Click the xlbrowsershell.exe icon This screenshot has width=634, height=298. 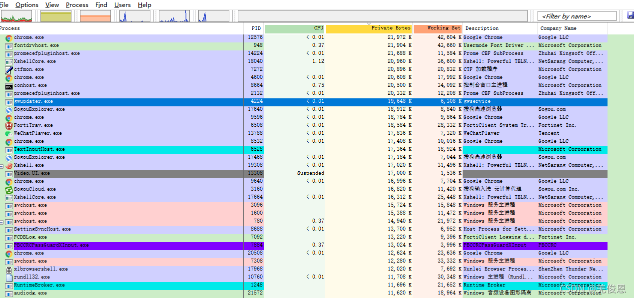9,269
